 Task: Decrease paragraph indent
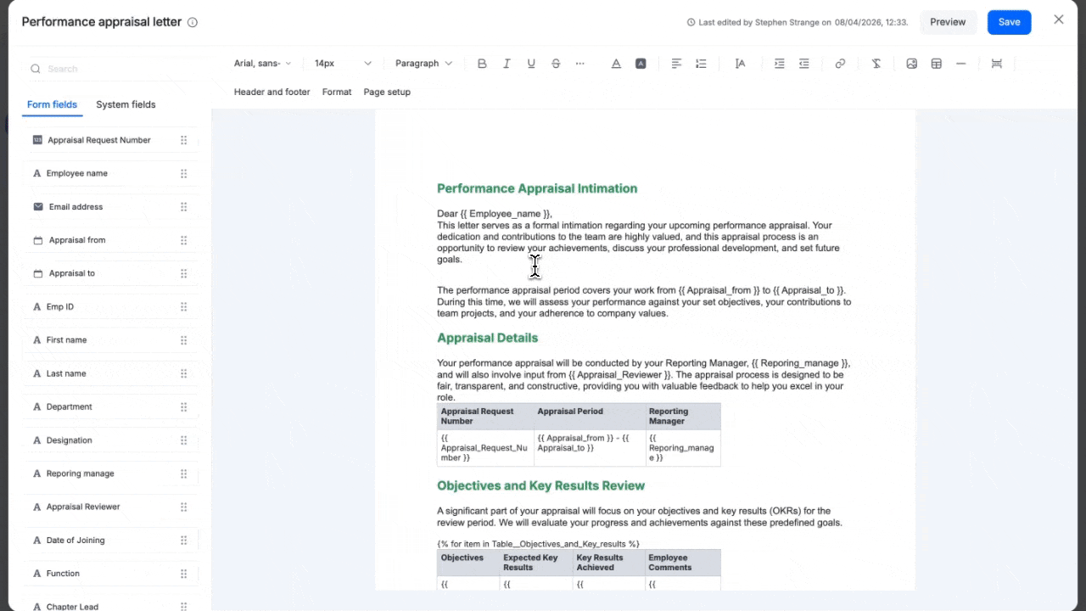(803, 64)
